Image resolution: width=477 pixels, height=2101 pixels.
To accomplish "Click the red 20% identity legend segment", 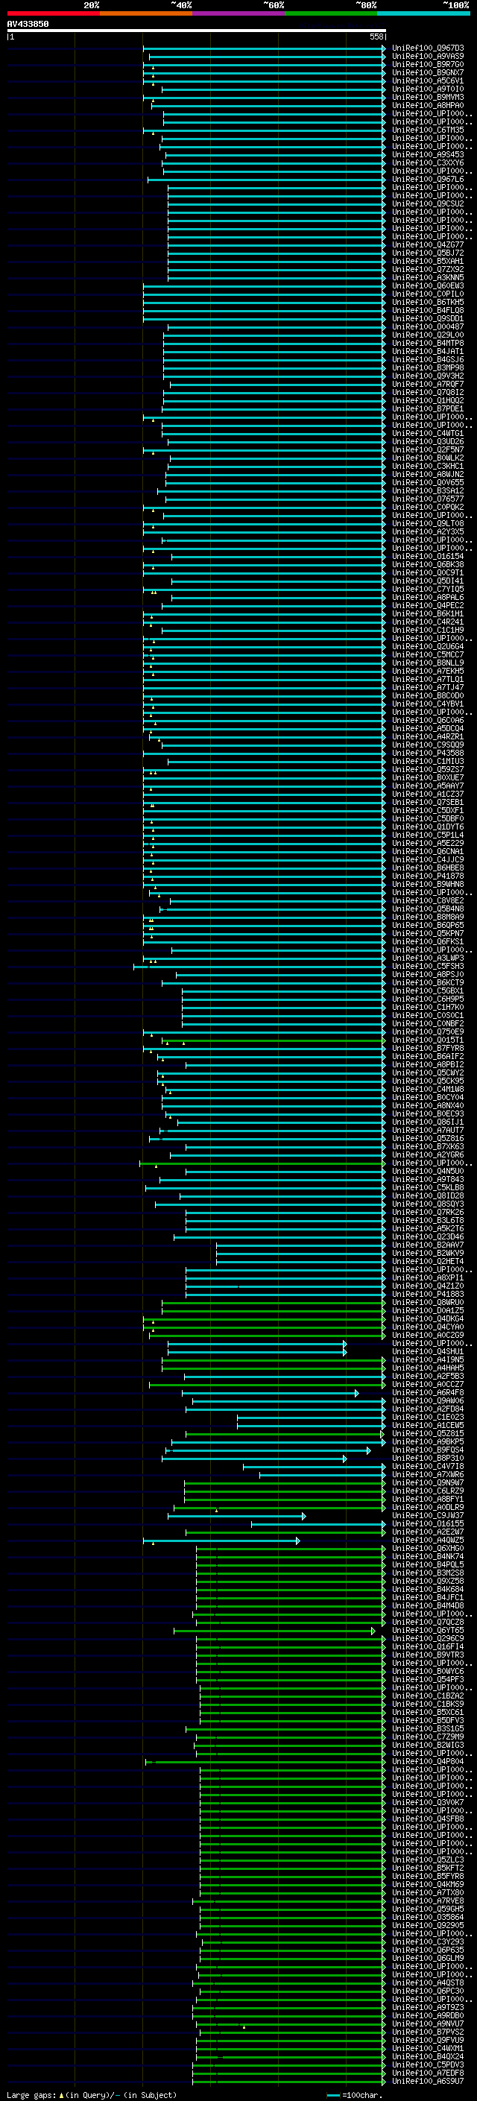I will coord(53,13).
